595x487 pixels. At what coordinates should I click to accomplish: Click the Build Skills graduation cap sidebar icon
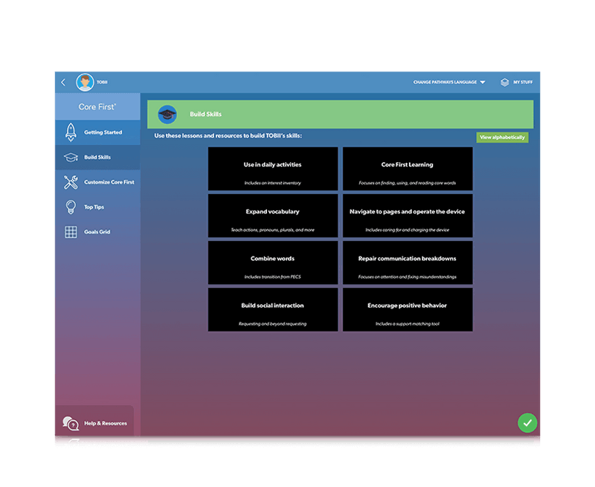click(x=71, y=158)
